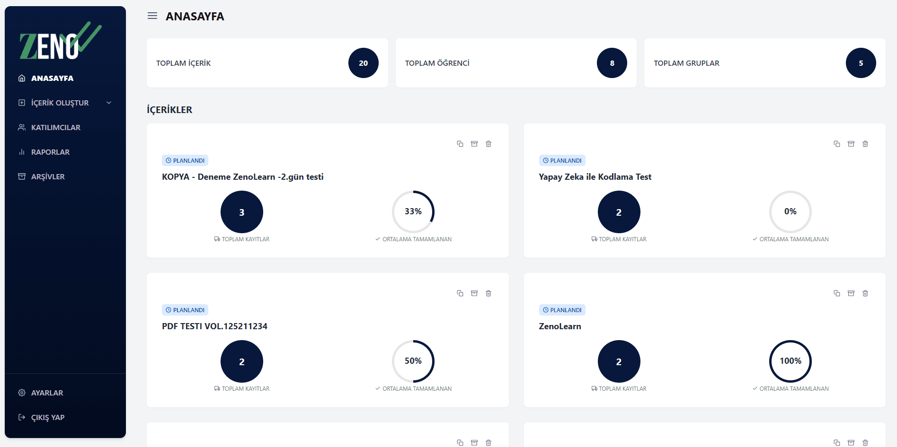Click the TOPLAM ÖĞRENCİ counter showing 8
Viewport: 897px width, 447px height.
(x=612, y=62)
